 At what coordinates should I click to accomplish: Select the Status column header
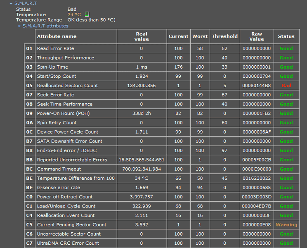click(x=286, y=36)
